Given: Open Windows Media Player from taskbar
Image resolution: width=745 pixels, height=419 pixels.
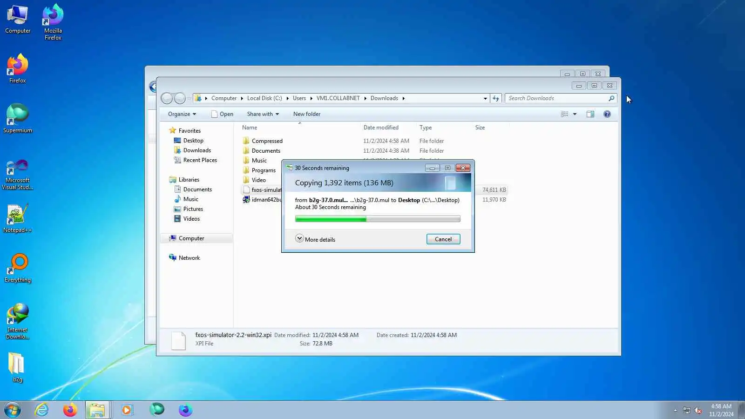Looking at the screenshot, I should click(127, 410).
